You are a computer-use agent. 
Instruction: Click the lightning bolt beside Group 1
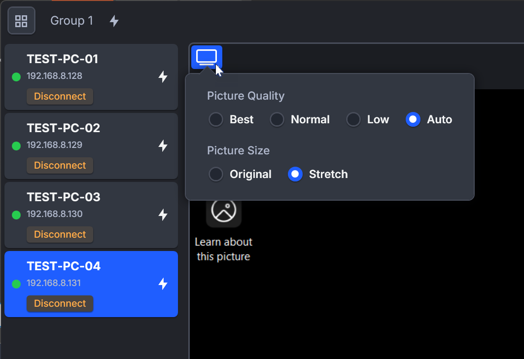click(114, 21)
